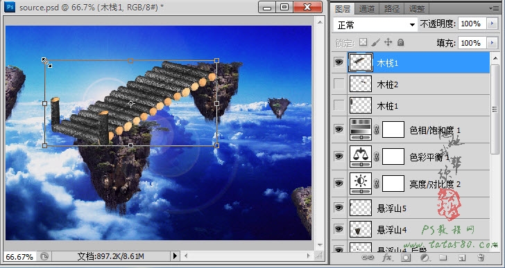This screenshot has height=268, width=505.
Task: Click chain link icon on 色彩平衡 1 layer
Action: point(377,157)
